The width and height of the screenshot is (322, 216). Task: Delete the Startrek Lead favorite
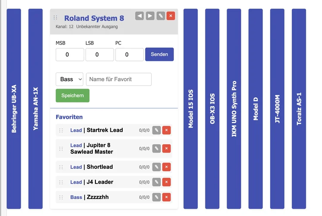coord(167,130)
